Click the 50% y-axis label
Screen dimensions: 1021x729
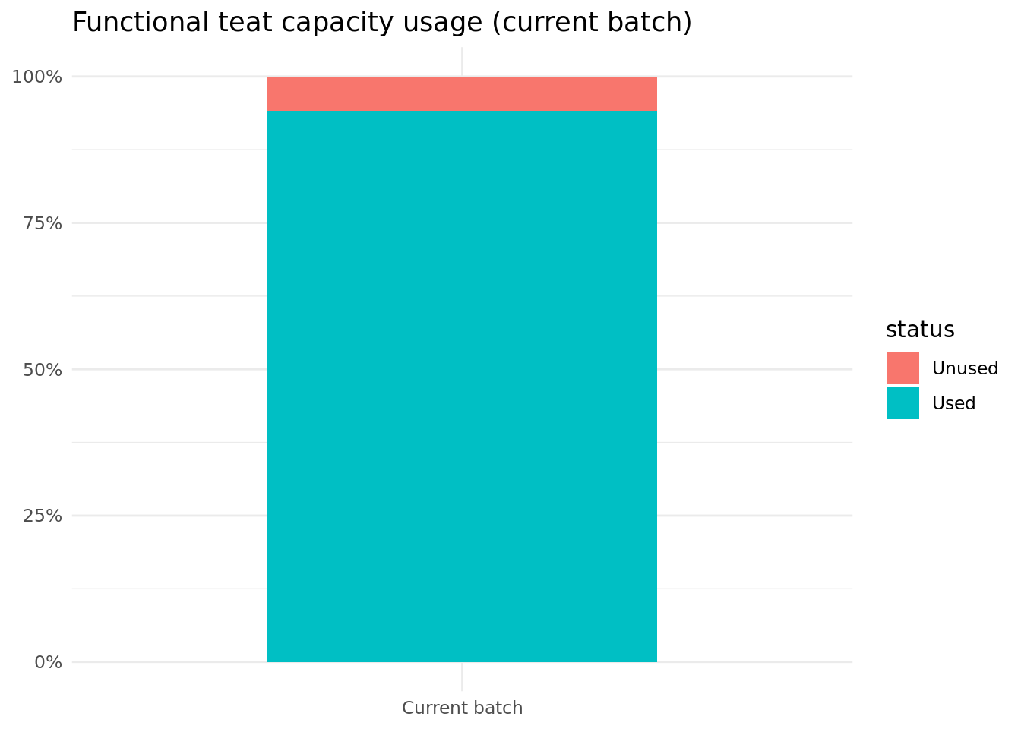(x=42, y=370)
